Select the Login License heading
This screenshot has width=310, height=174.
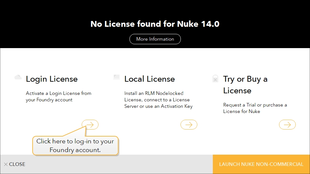tap(52, 79)
